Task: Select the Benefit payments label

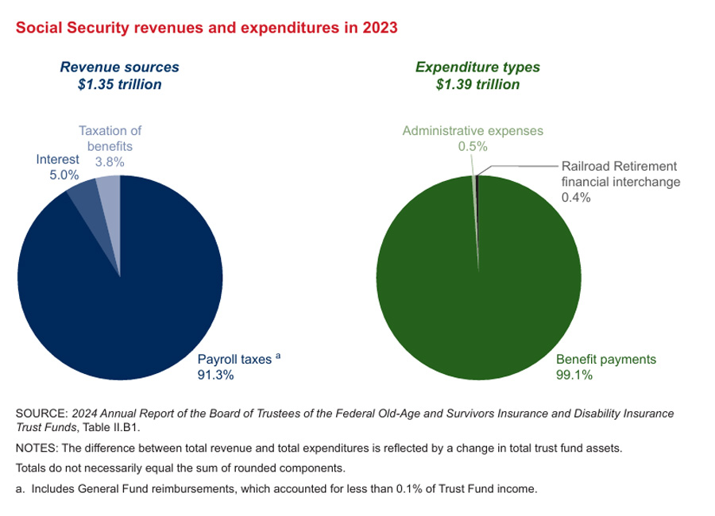Action: click(x=605, y=360)
